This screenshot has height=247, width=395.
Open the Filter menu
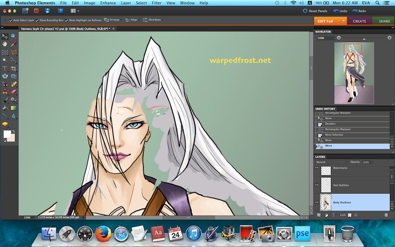157,3
